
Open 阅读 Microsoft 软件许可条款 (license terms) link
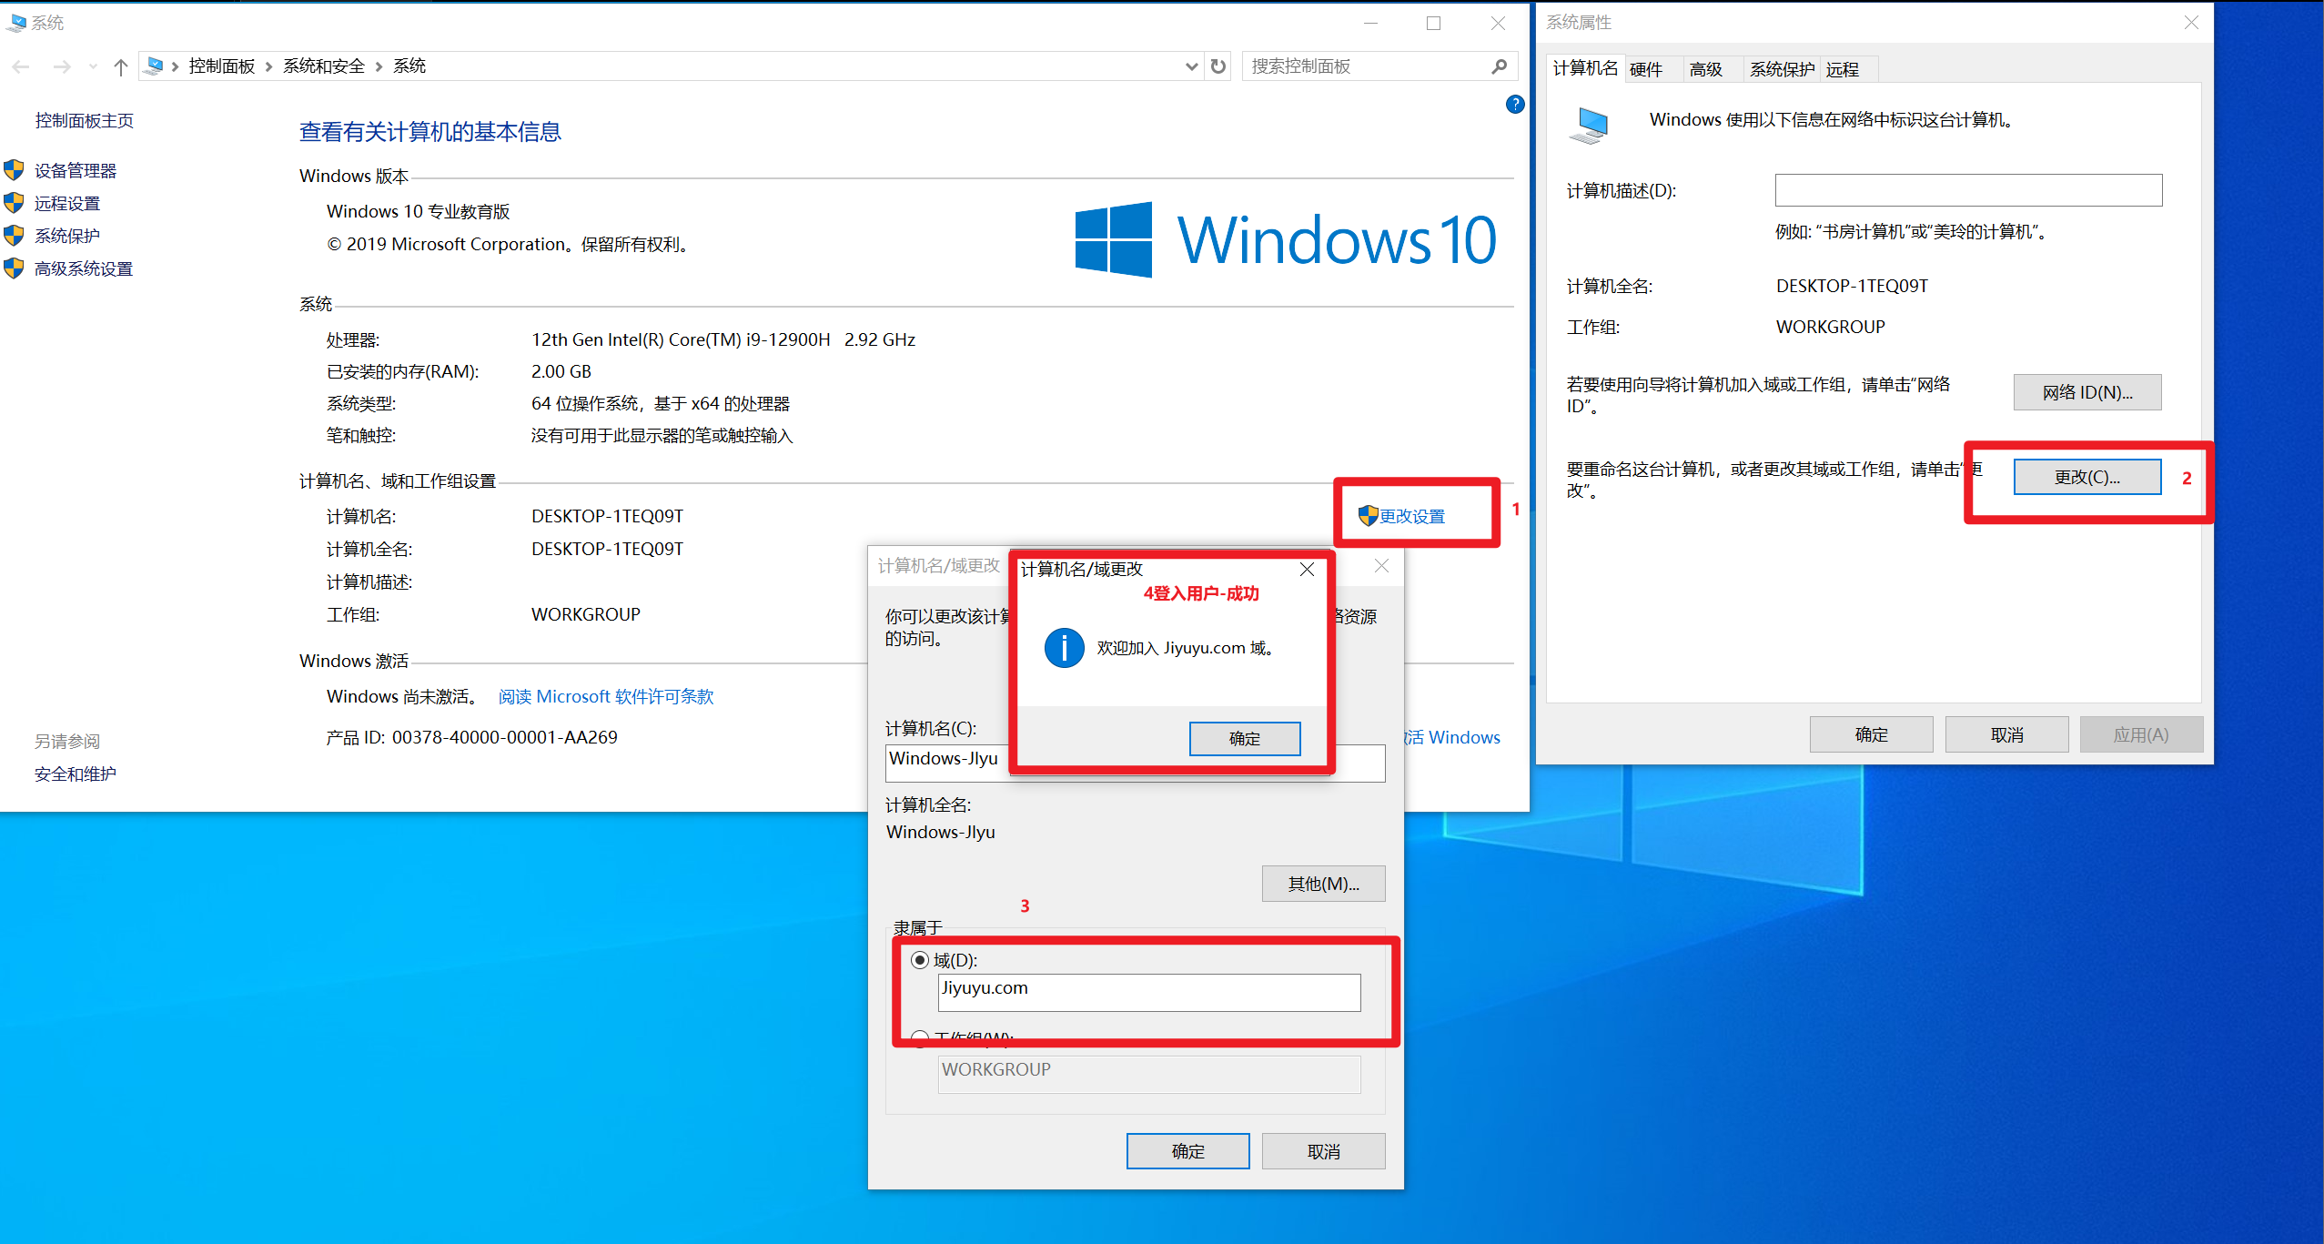pyautogui.click(x=605, y=696)
